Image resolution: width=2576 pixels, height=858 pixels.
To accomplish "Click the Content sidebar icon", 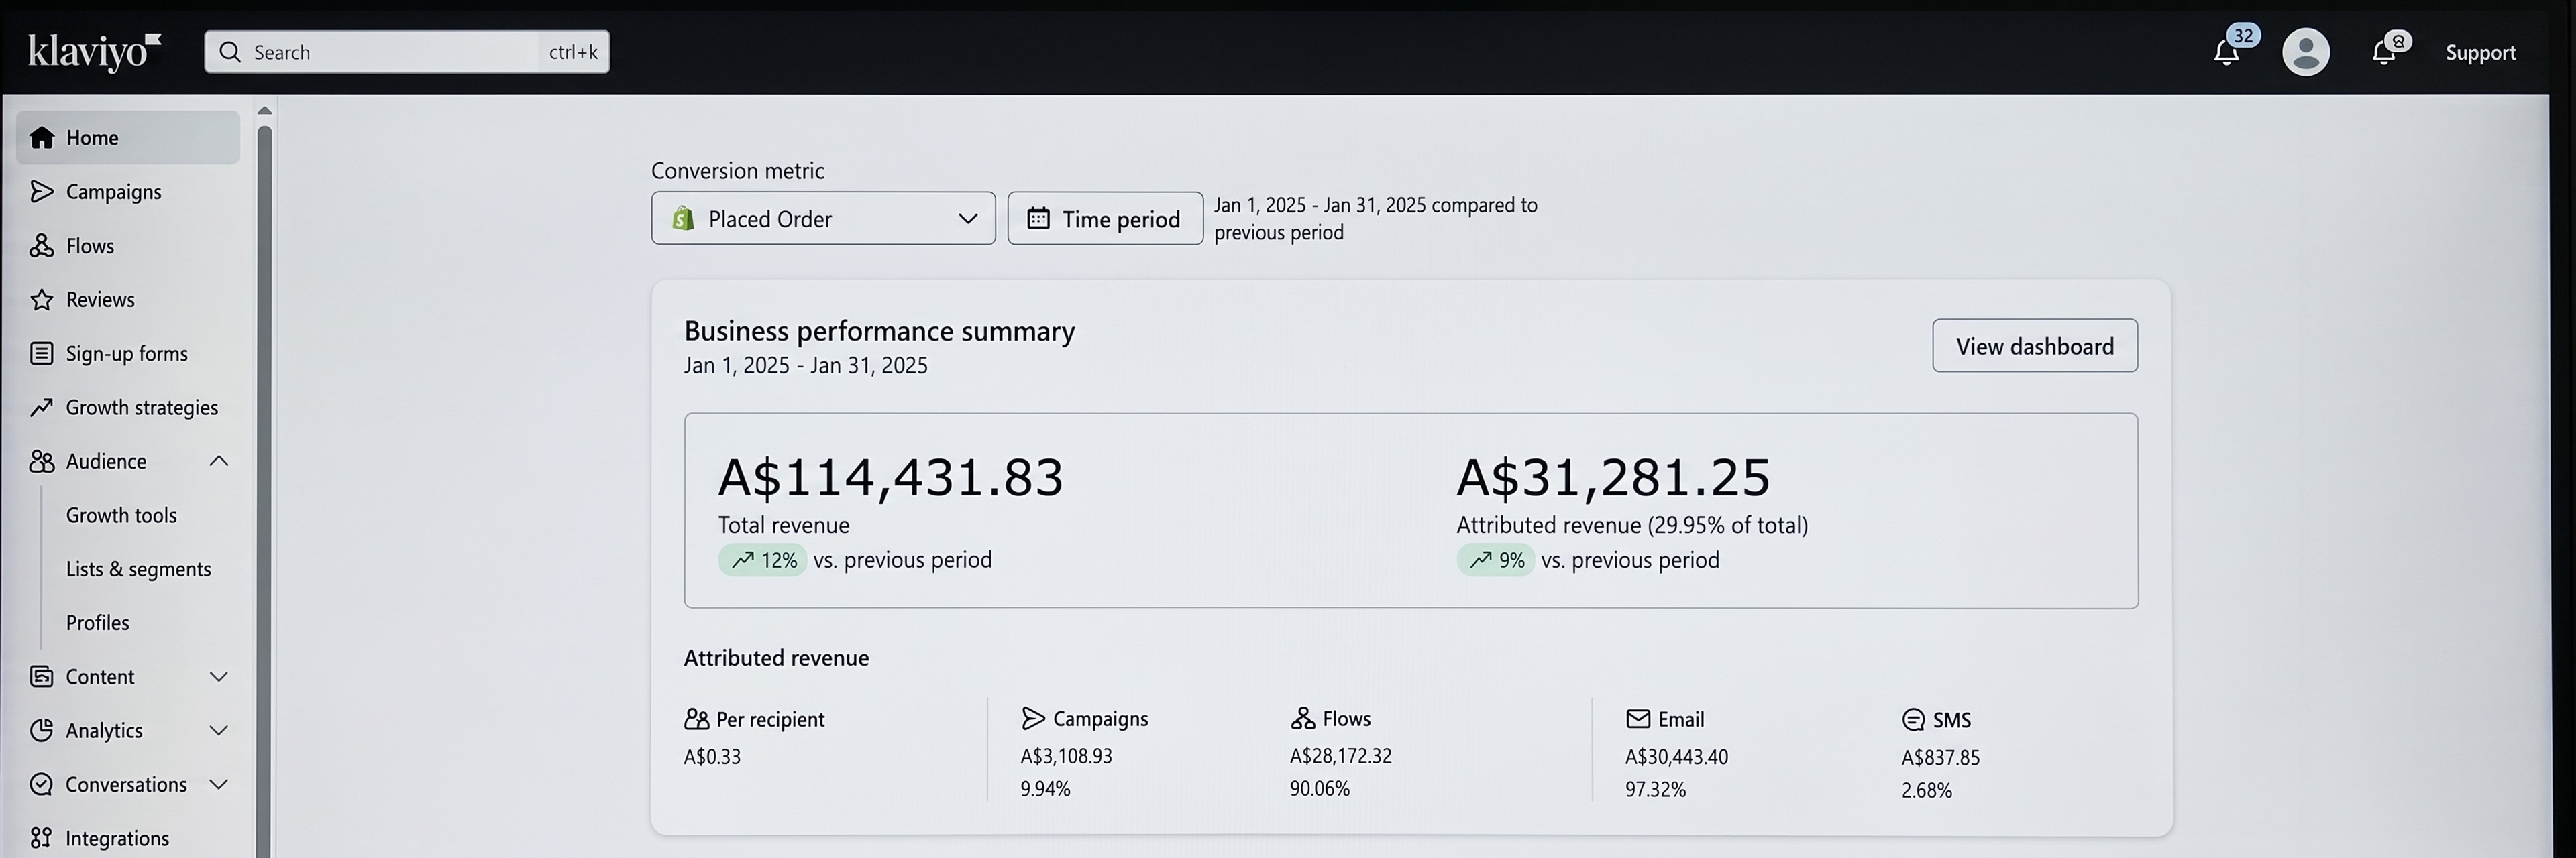I will pos(41,677).
